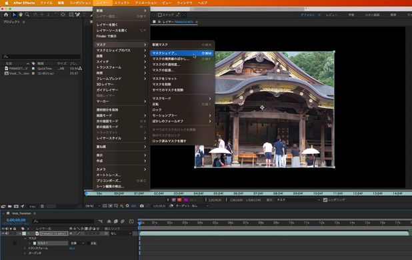Click the new composition icon in Project panel
This screenshot has width=412, height=260.
(16, 207)
